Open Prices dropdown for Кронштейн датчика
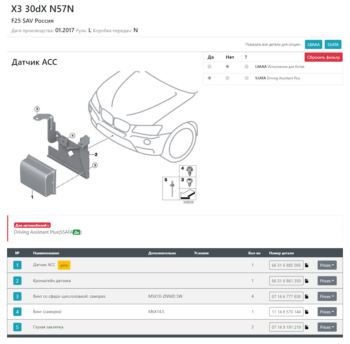Image resolution: width=350 pixels, height=344 pixels. pos(327,281)
